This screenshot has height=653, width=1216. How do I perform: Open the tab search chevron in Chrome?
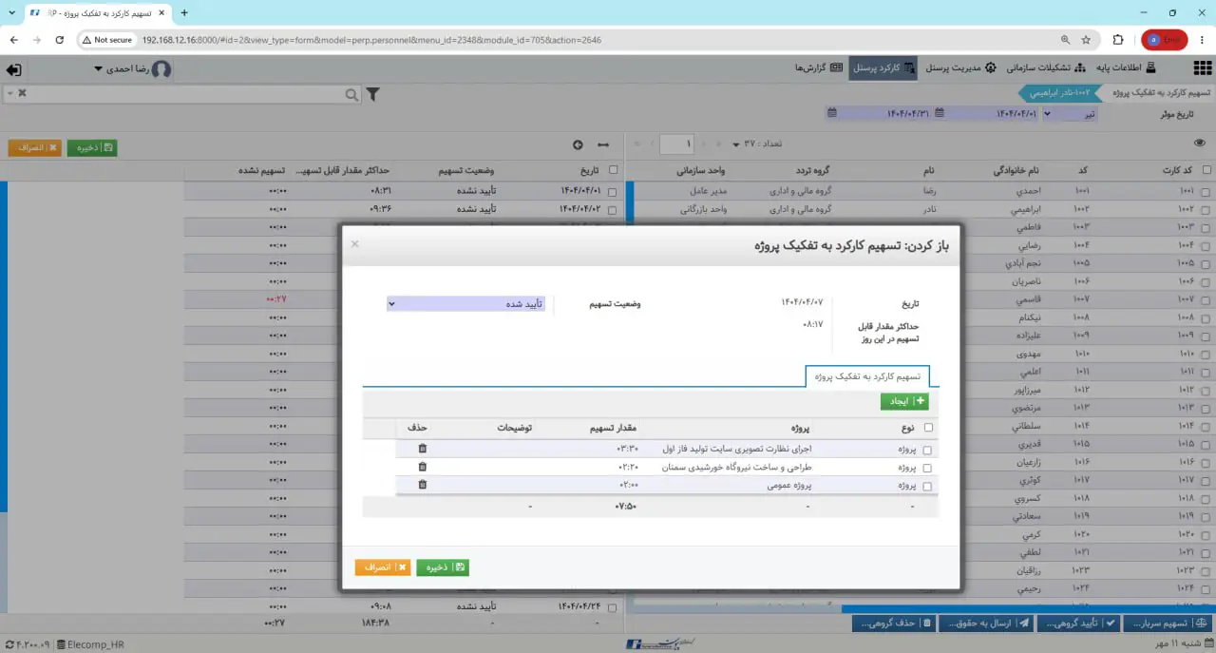[x=9, y=13]
